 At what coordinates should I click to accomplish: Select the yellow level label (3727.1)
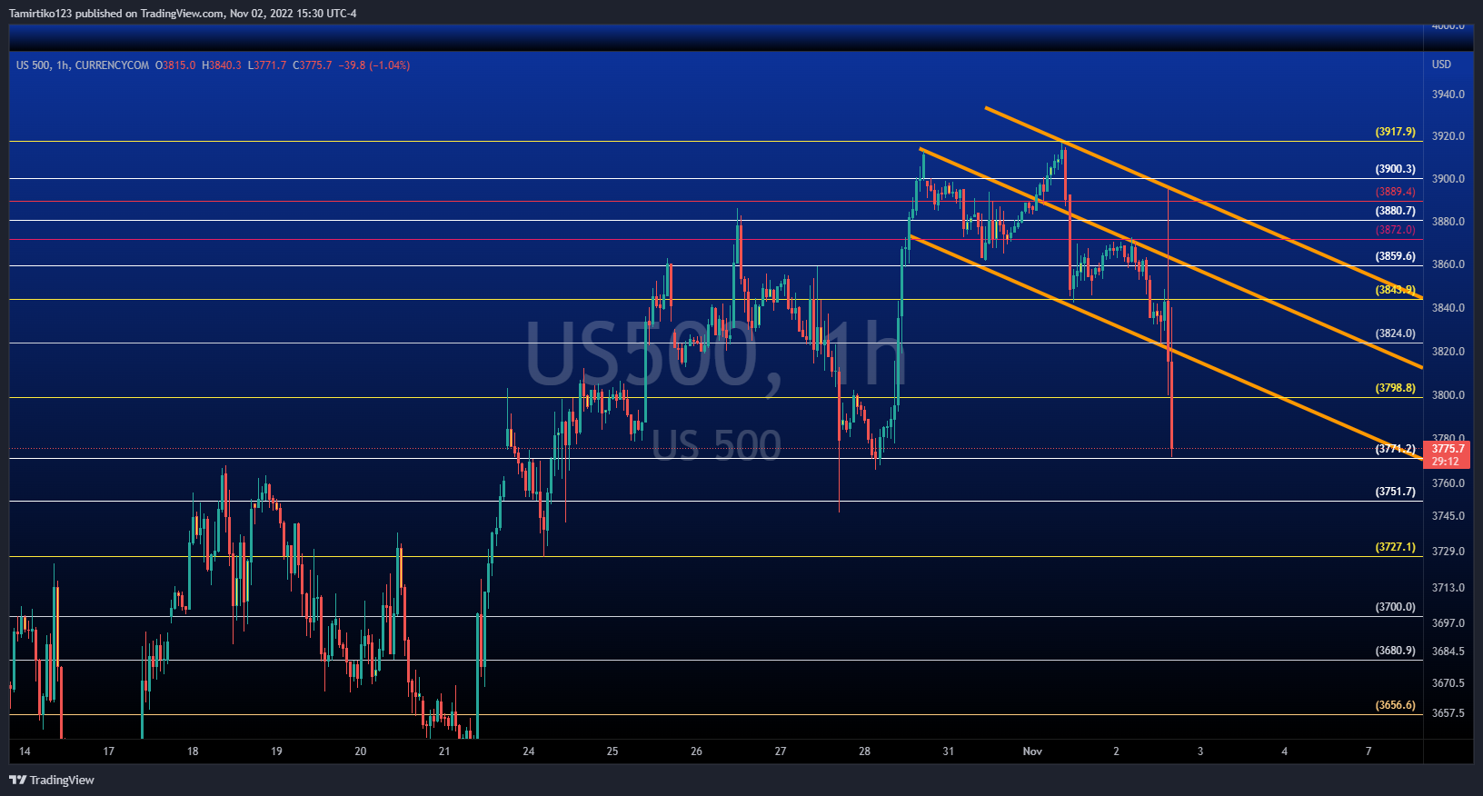(1396, 547)
